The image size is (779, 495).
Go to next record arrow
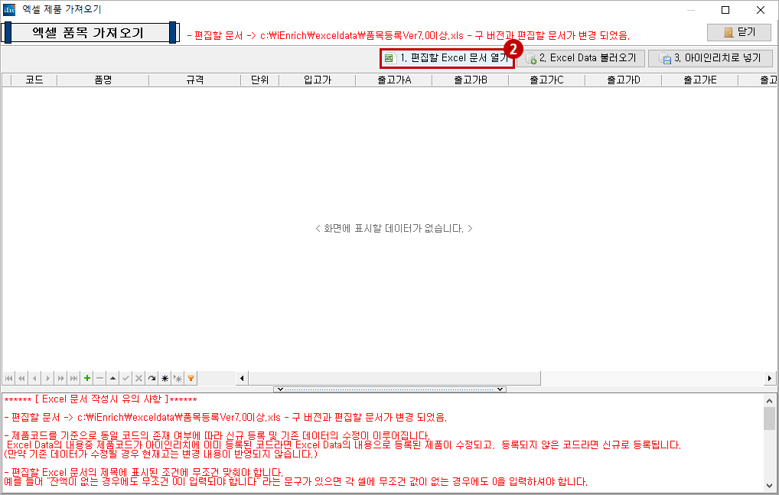(x=47, y=378)
